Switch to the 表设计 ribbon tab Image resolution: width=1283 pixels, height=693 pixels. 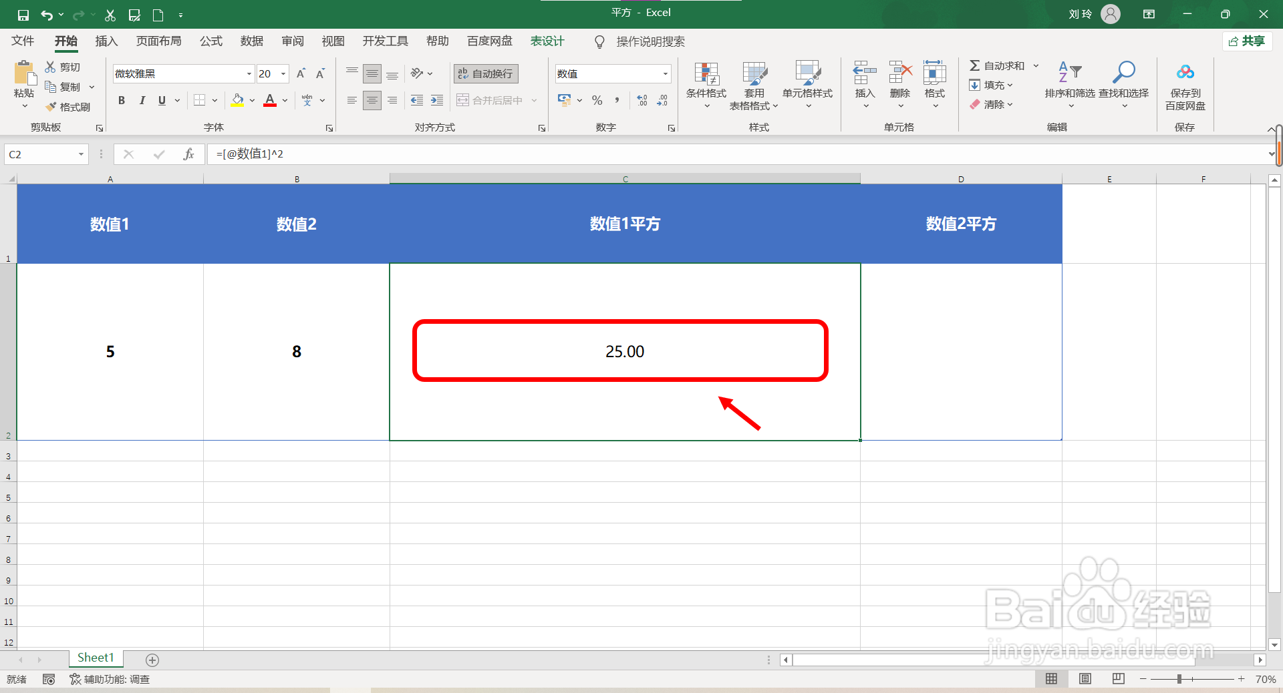click(547, 41)
